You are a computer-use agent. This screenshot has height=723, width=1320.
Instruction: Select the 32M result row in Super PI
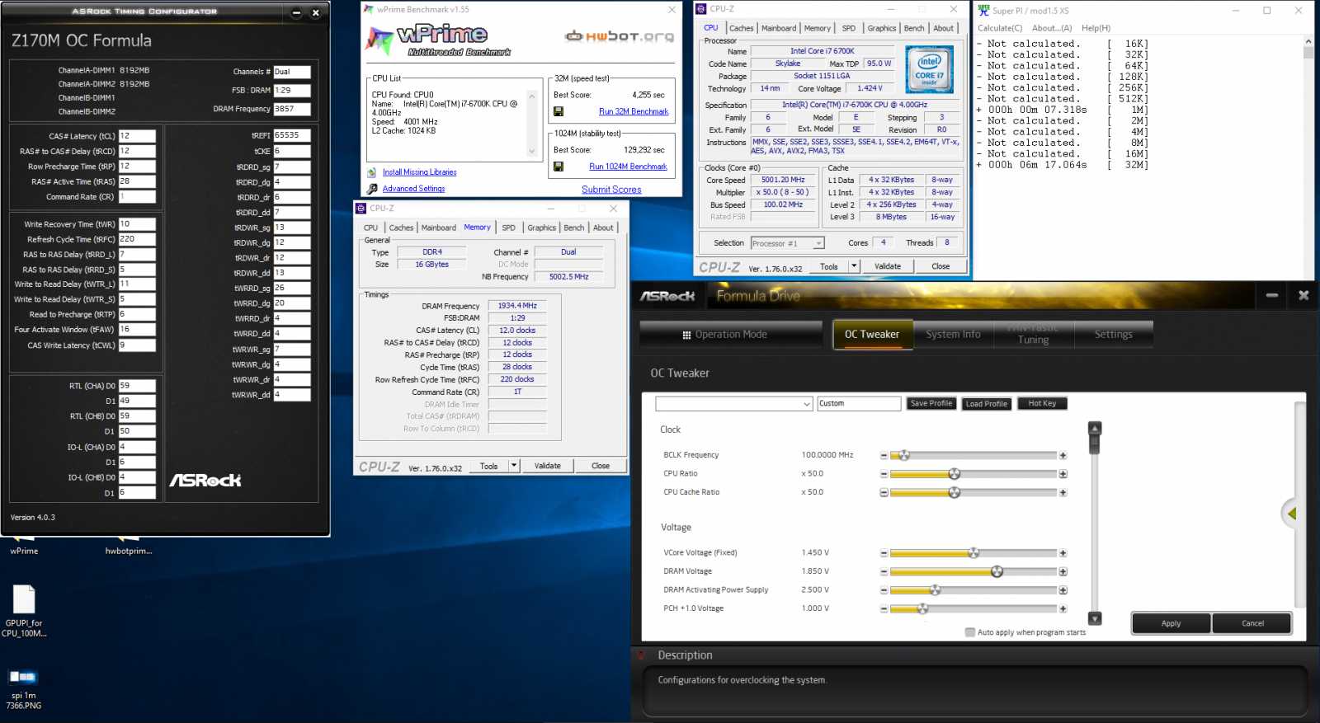pos(1063,165)
